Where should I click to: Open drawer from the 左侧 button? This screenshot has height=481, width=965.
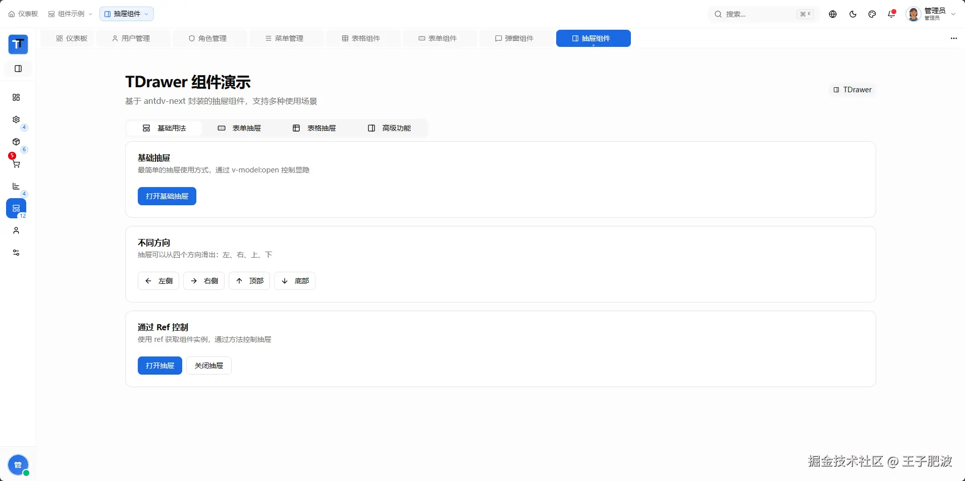pos(158,281)
